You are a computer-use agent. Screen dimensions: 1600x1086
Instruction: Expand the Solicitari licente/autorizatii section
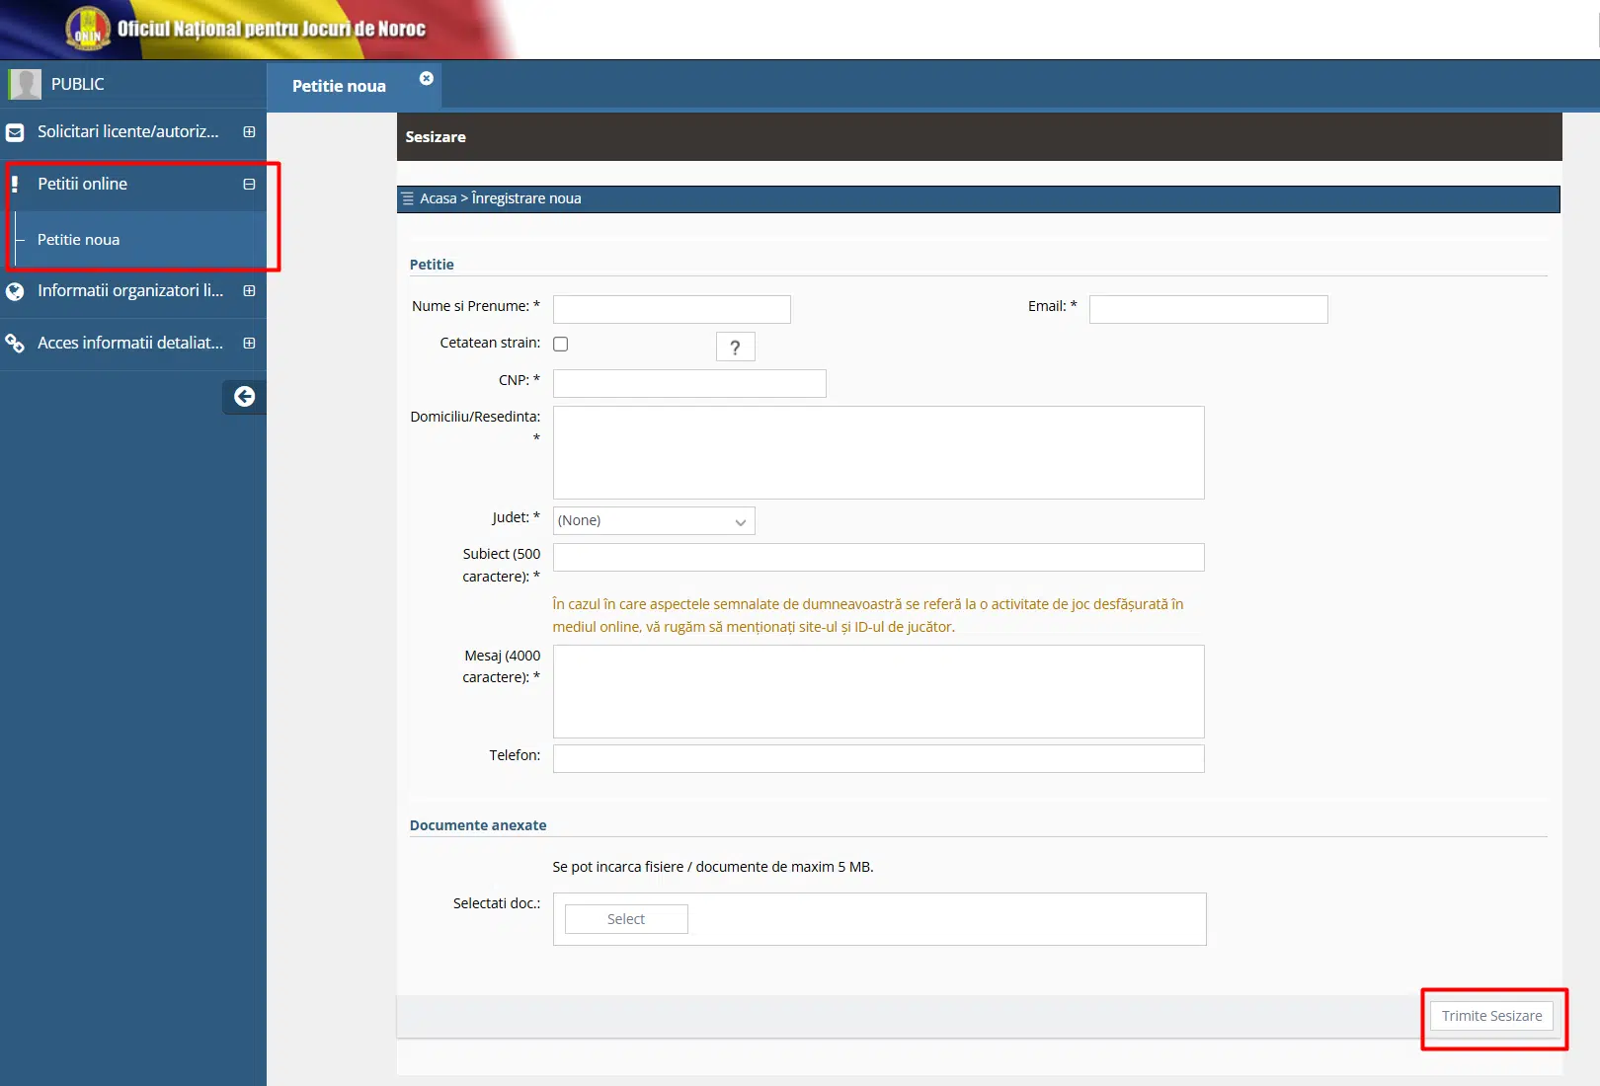coord(250,131)
